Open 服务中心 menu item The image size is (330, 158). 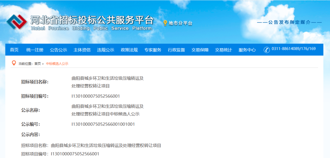point(247,50)
